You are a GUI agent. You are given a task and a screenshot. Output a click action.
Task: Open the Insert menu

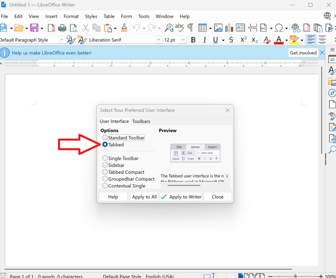tap(51, 16)
